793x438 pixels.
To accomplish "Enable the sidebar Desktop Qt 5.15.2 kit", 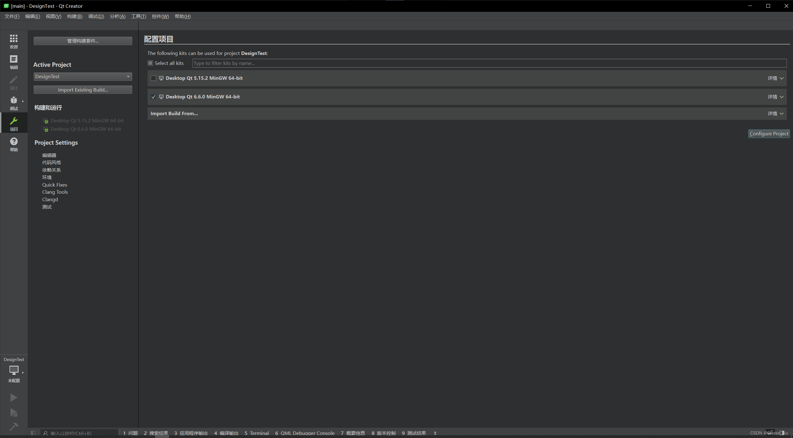I will [x=83, y=121].
